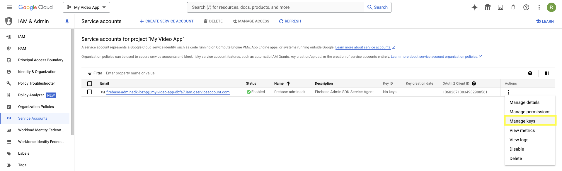This screenshot has height=171, width=562.
Task: Tick the firebase-adminsdk row checkbox
Action: pyautogui.click(x=90, y=92)
